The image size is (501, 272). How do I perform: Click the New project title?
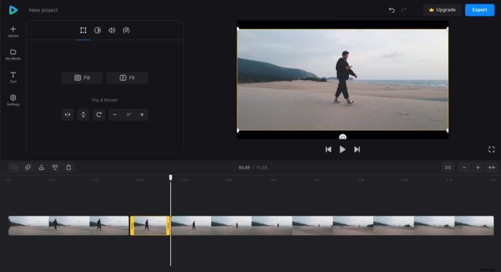[43, 10]
